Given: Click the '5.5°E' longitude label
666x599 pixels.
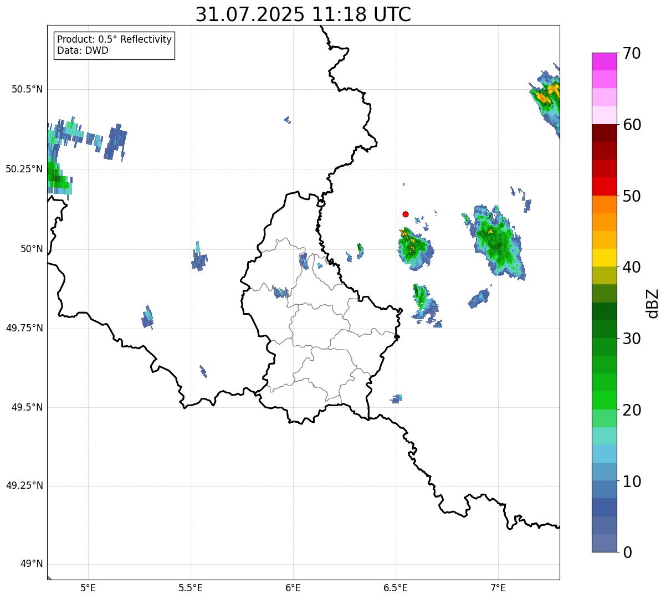Looking at the screenshot, I should pos(191,588).
